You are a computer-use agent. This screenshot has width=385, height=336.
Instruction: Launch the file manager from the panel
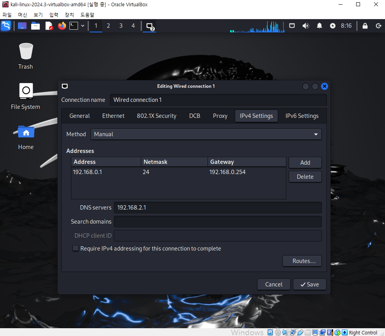35,25
